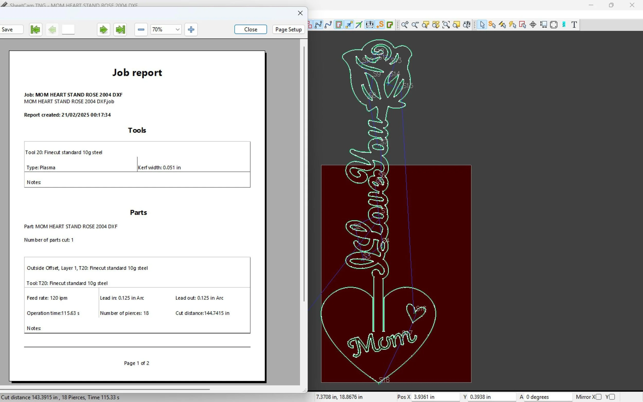Toggle the show machine and table icon

pyautogui.click(x=369, y=25)
